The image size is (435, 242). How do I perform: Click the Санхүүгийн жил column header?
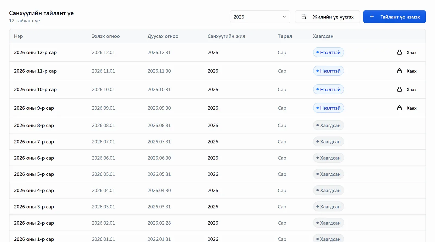pyautogui.click(x=226, y=36)
